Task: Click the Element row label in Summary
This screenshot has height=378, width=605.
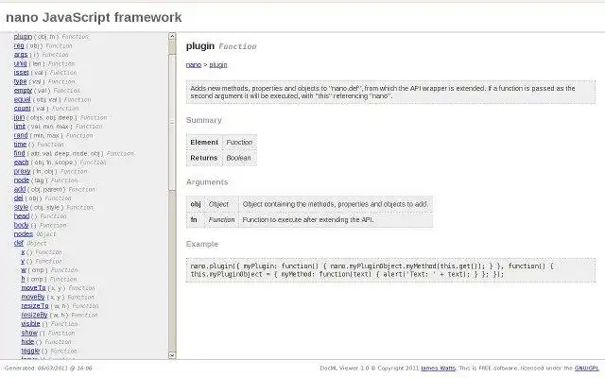Action: tap(204, 143)
